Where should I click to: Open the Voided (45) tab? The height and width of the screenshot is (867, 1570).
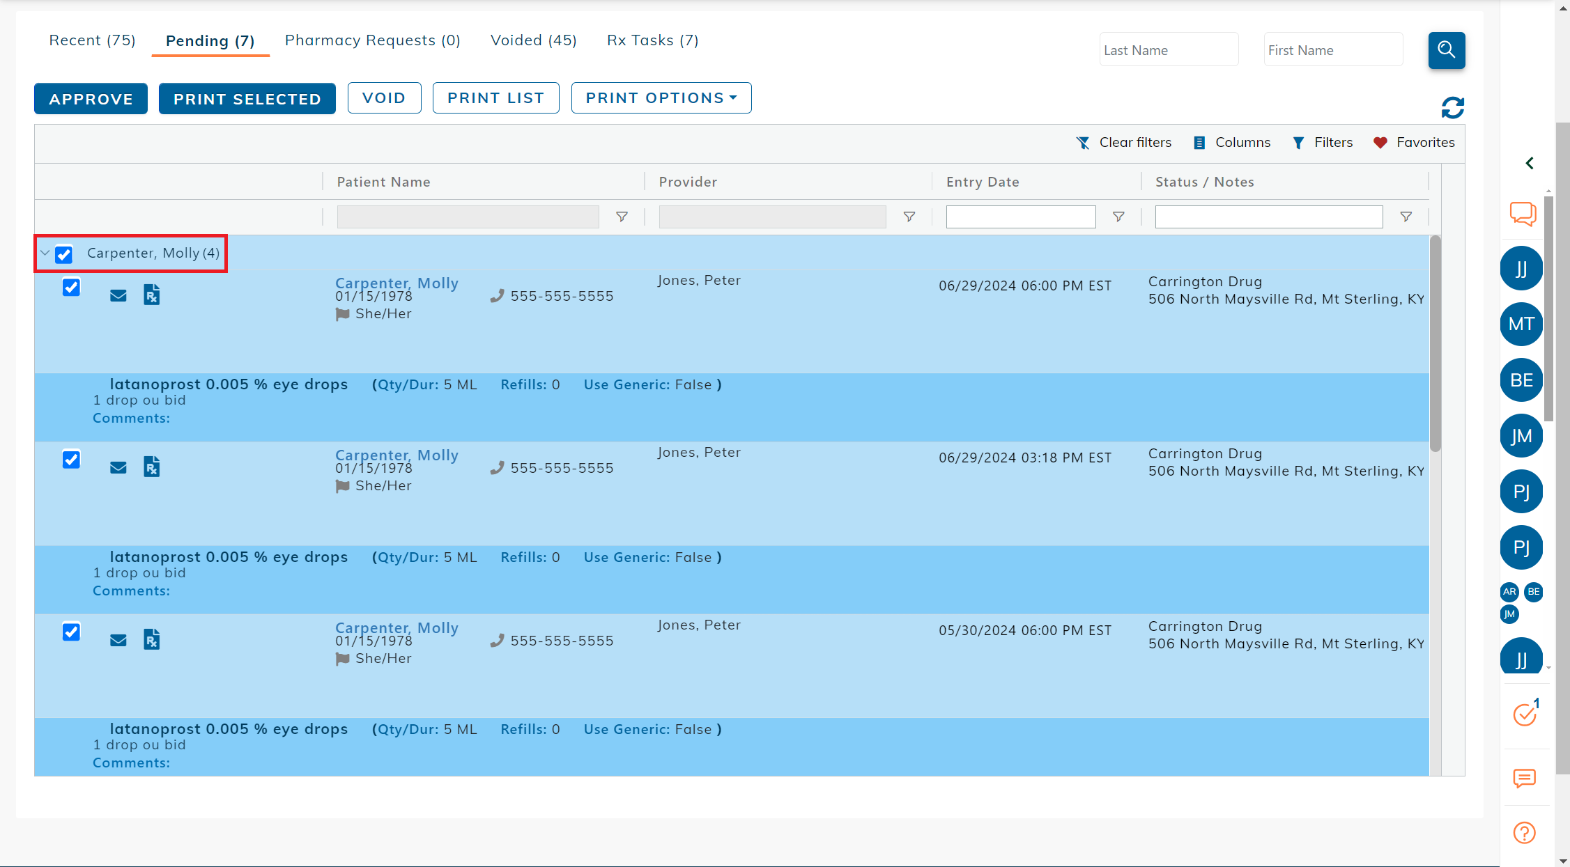[x=534, y=40]
